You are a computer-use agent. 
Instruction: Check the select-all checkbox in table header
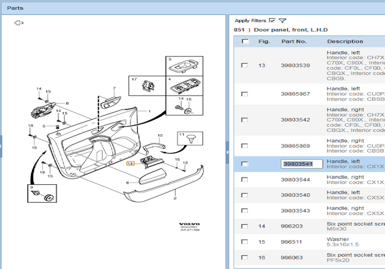(x=245, y=42)
